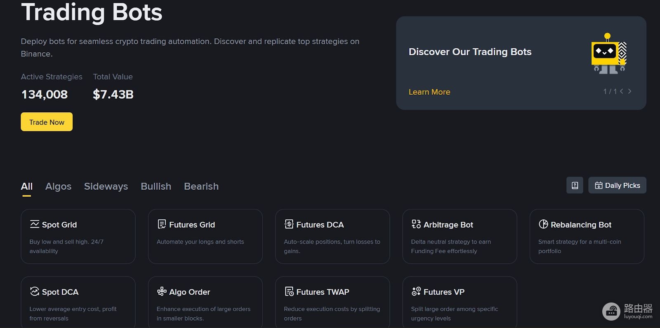Screen dimensions: 660x328
Task: Click the Algo Order icon
Action: point(162,291)
